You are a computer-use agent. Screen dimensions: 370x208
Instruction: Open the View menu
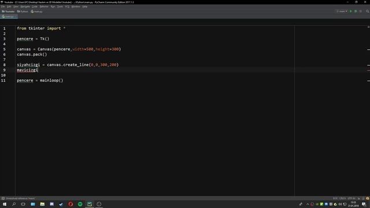16,6
